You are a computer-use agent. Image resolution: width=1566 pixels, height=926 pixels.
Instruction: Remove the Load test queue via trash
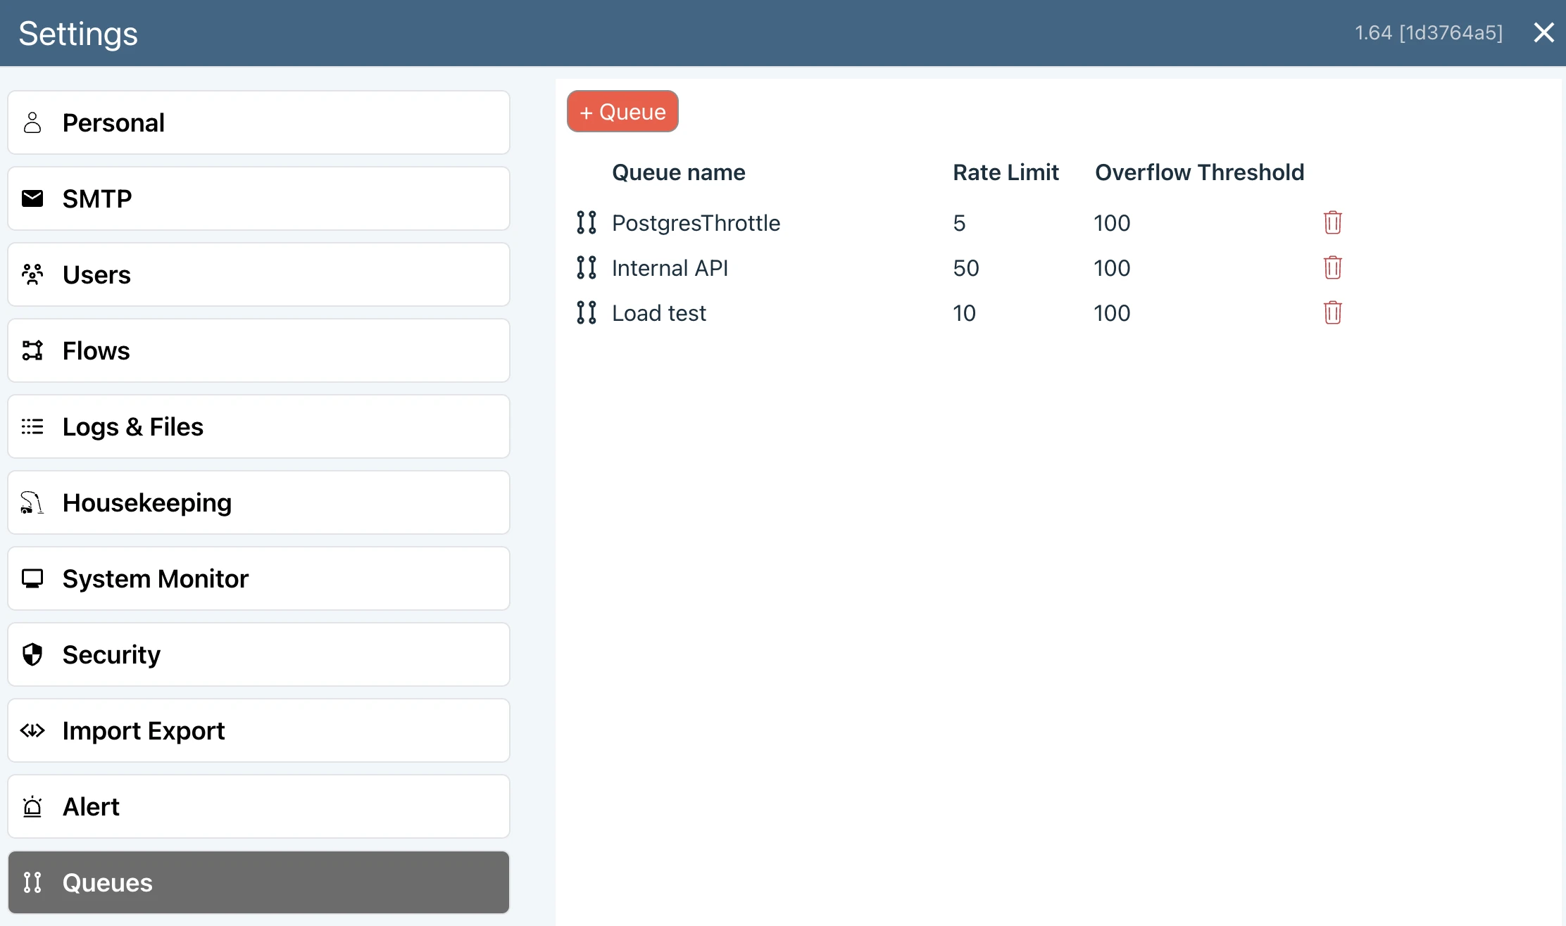[x=1332, y=313]
